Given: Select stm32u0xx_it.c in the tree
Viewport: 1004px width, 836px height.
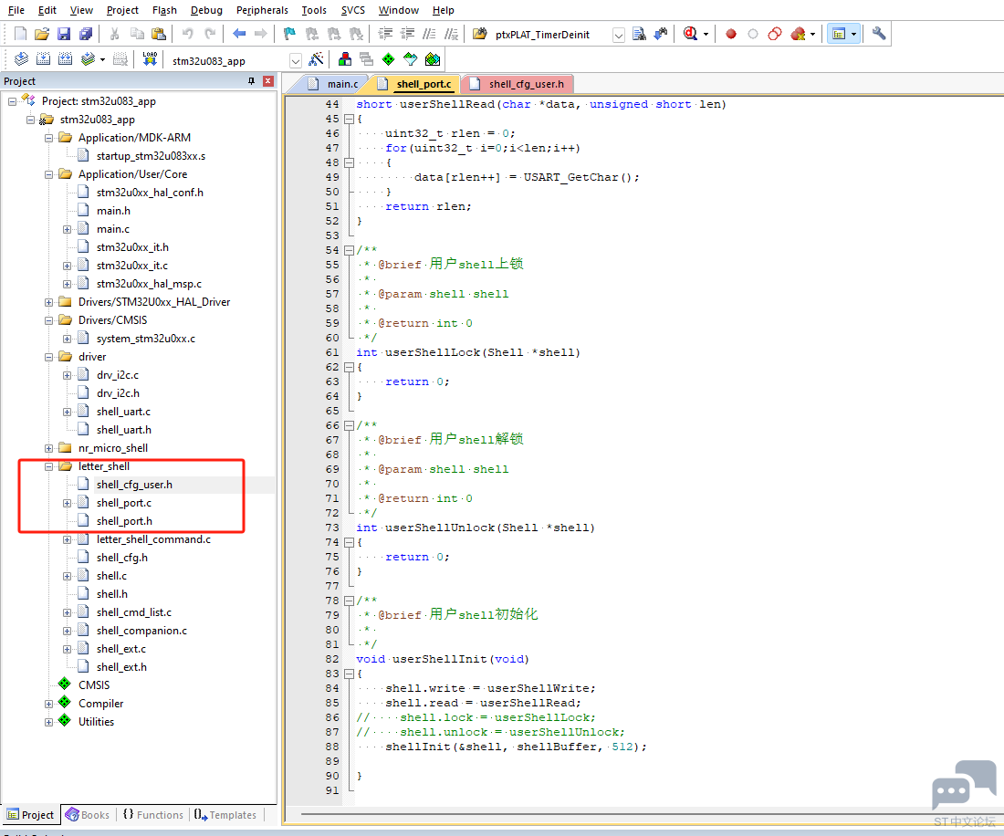Looking at the screenshot, I should pyautogui.click(x=132, y=266).
